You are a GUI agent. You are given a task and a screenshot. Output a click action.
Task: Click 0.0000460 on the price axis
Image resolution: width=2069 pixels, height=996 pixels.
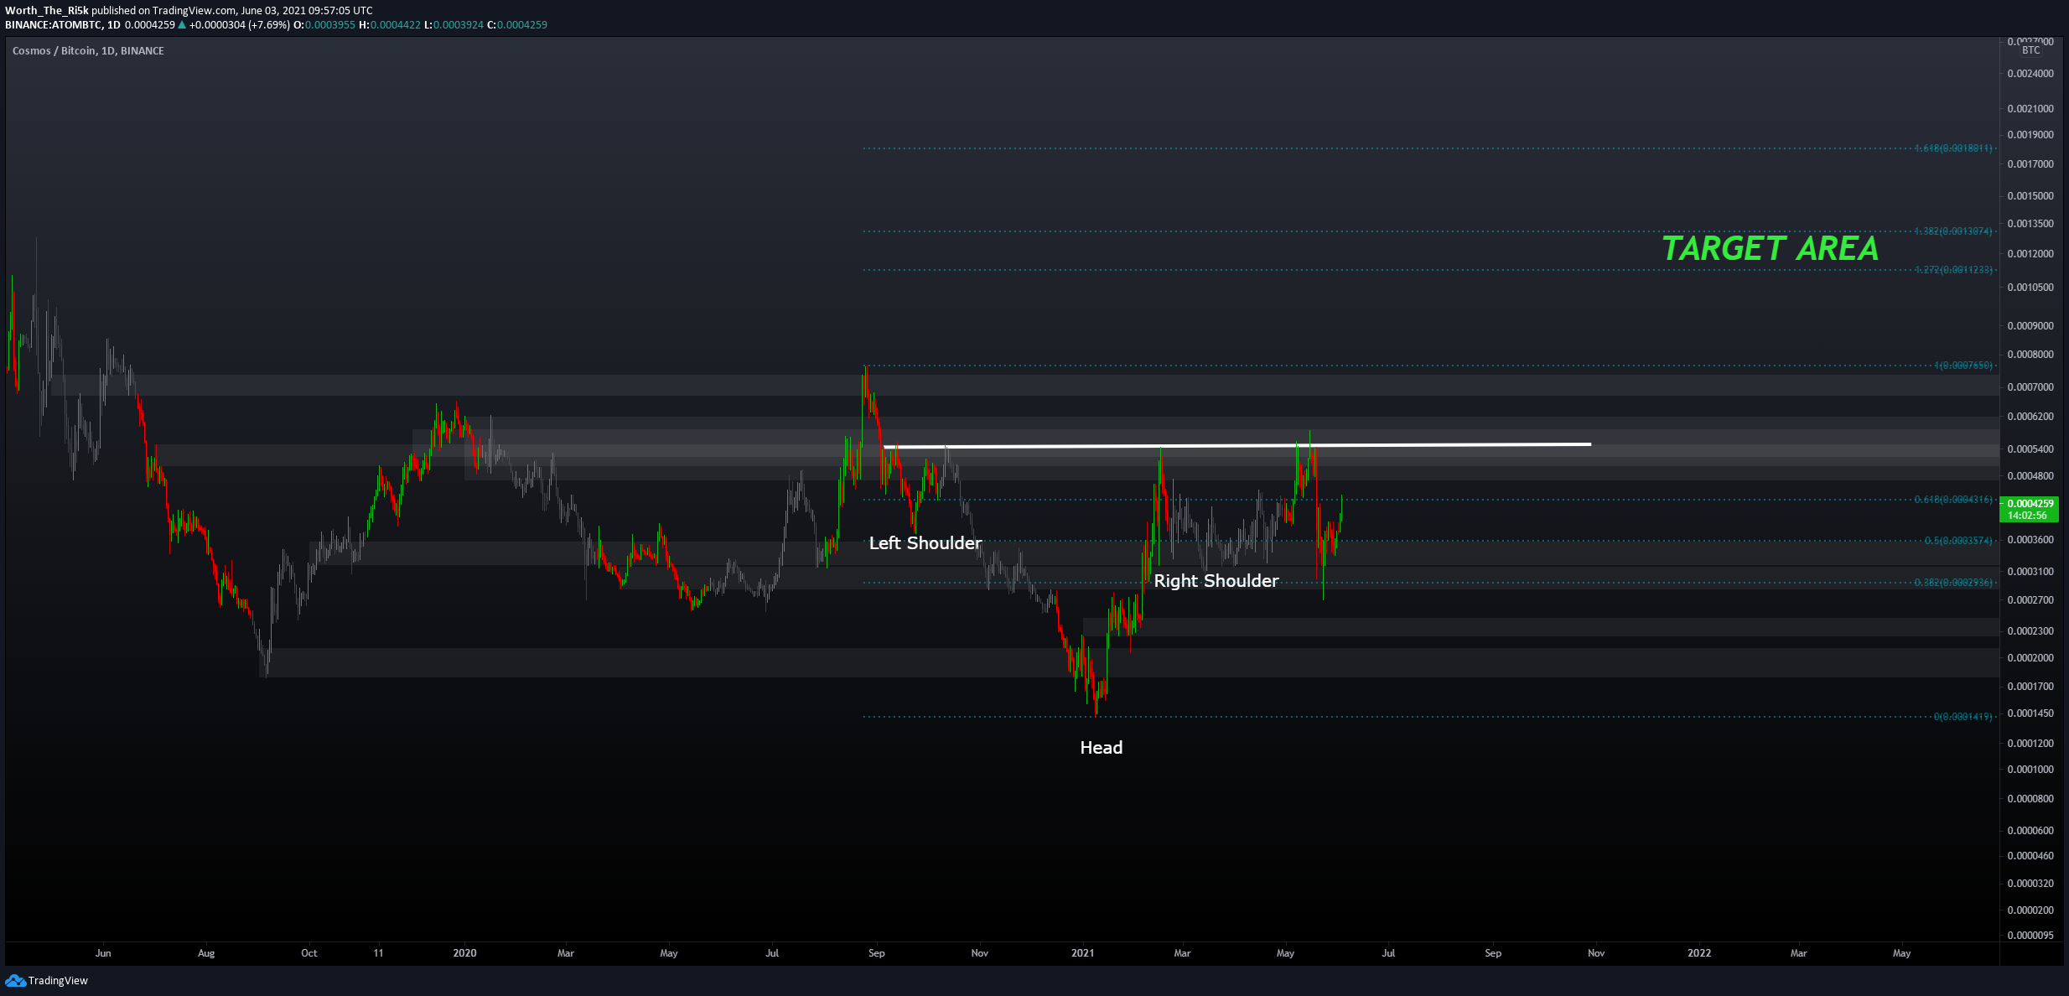click(2030, 856)
